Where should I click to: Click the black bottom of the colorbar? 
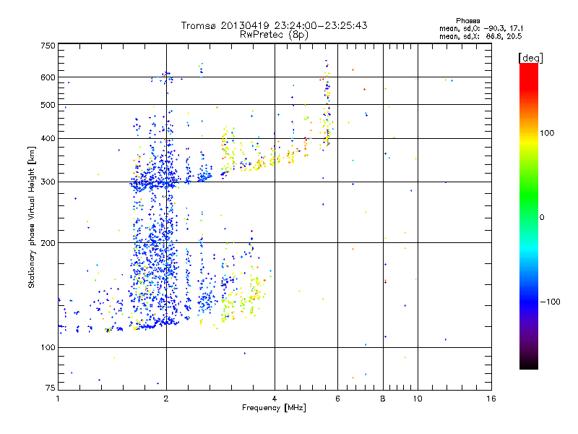point(529,364)
